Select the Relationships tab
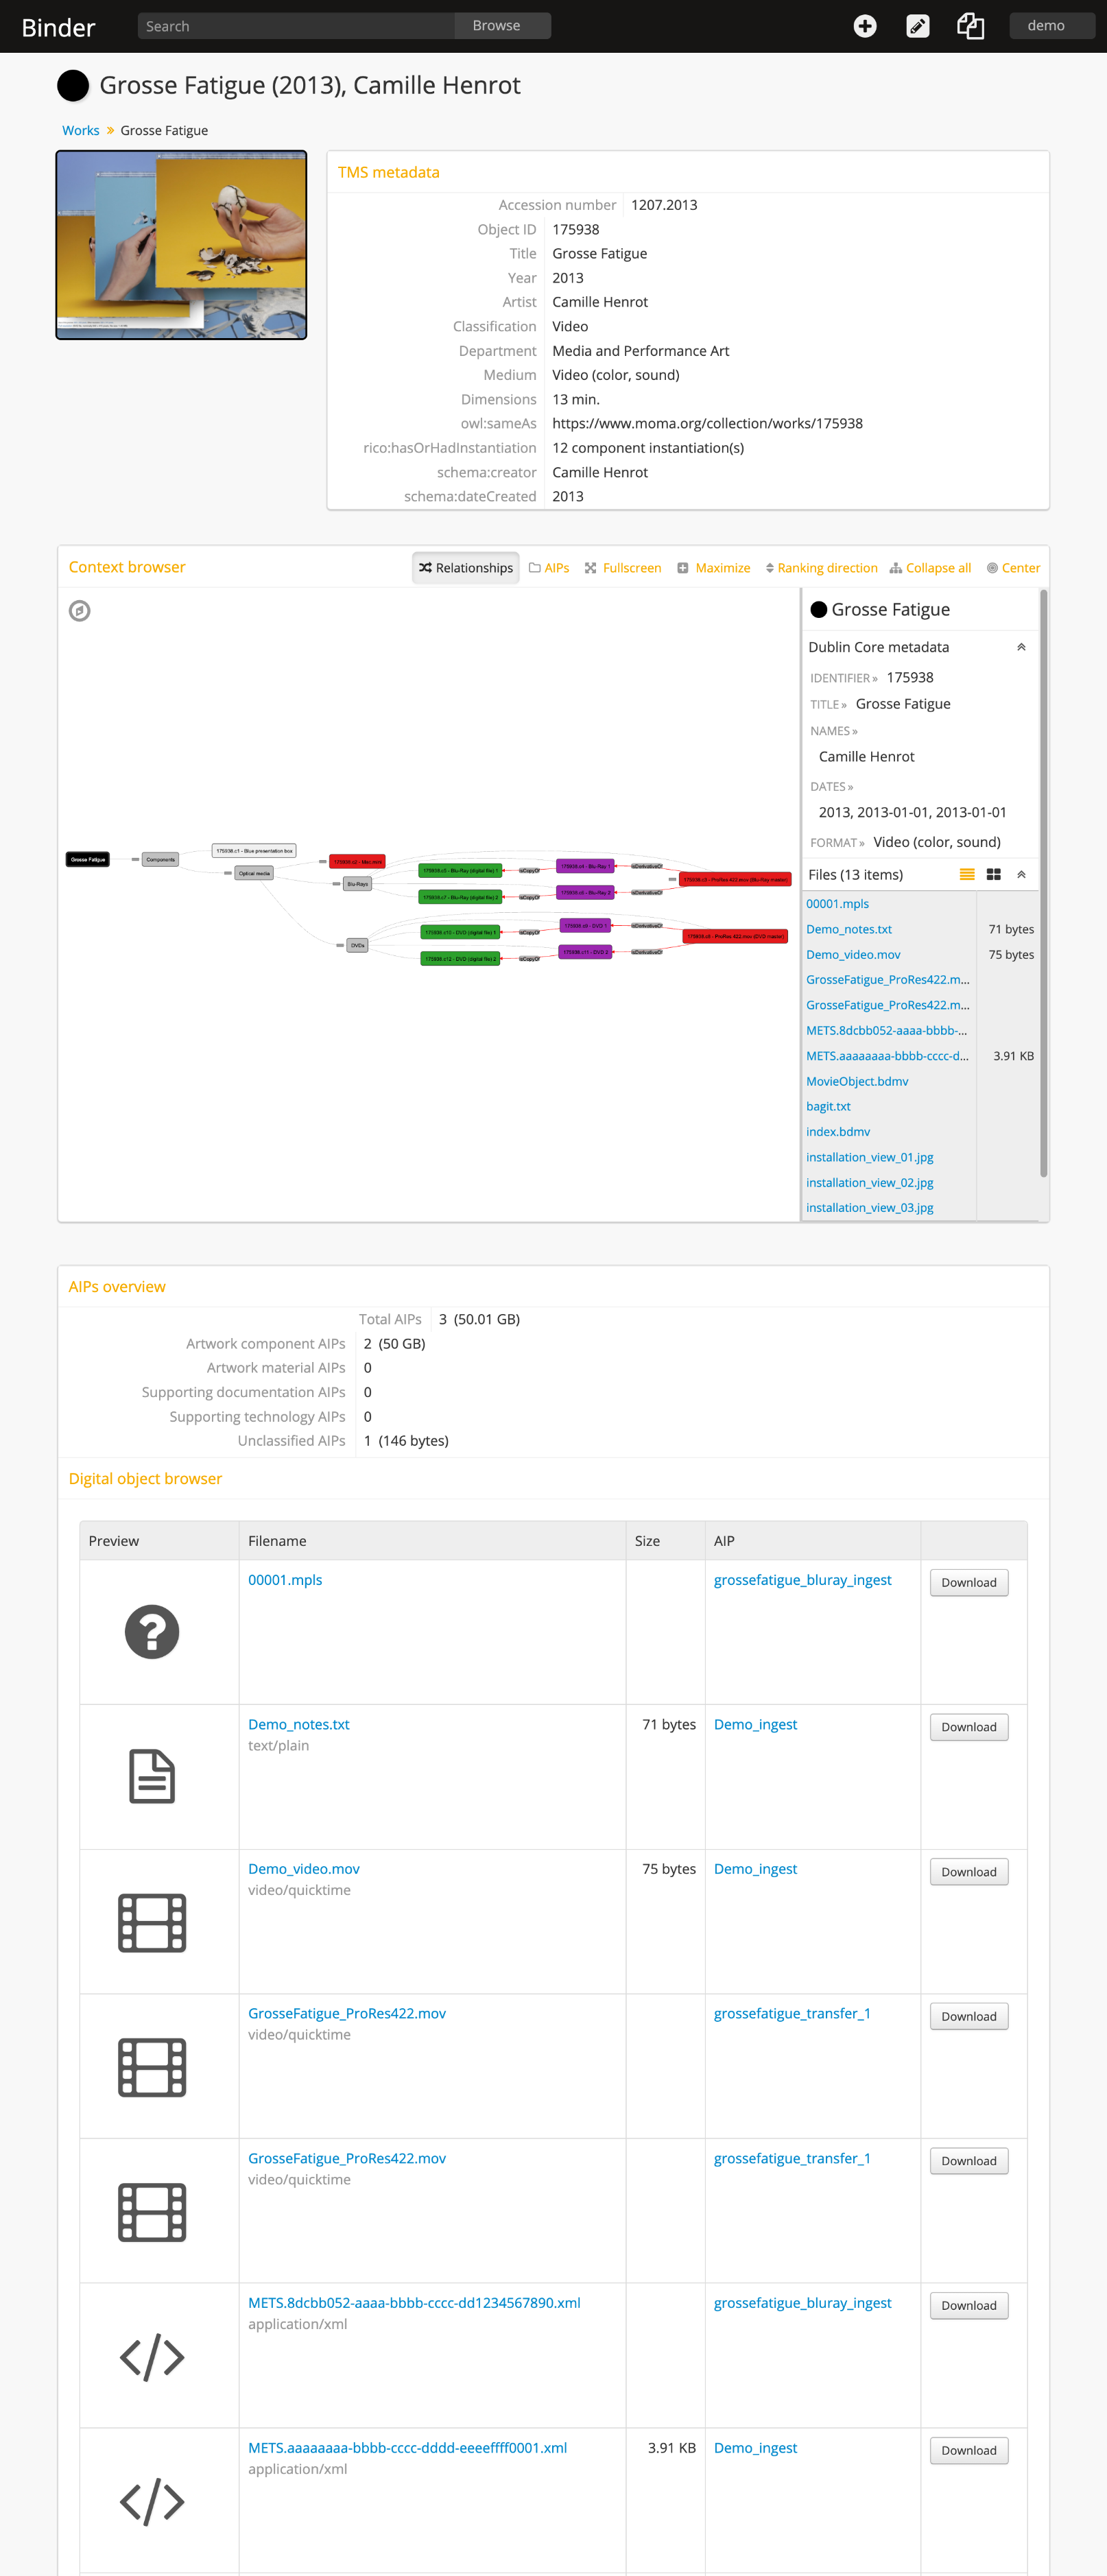The width and height of the screenshot is (1107, 2576). click(x=465, y=568)
